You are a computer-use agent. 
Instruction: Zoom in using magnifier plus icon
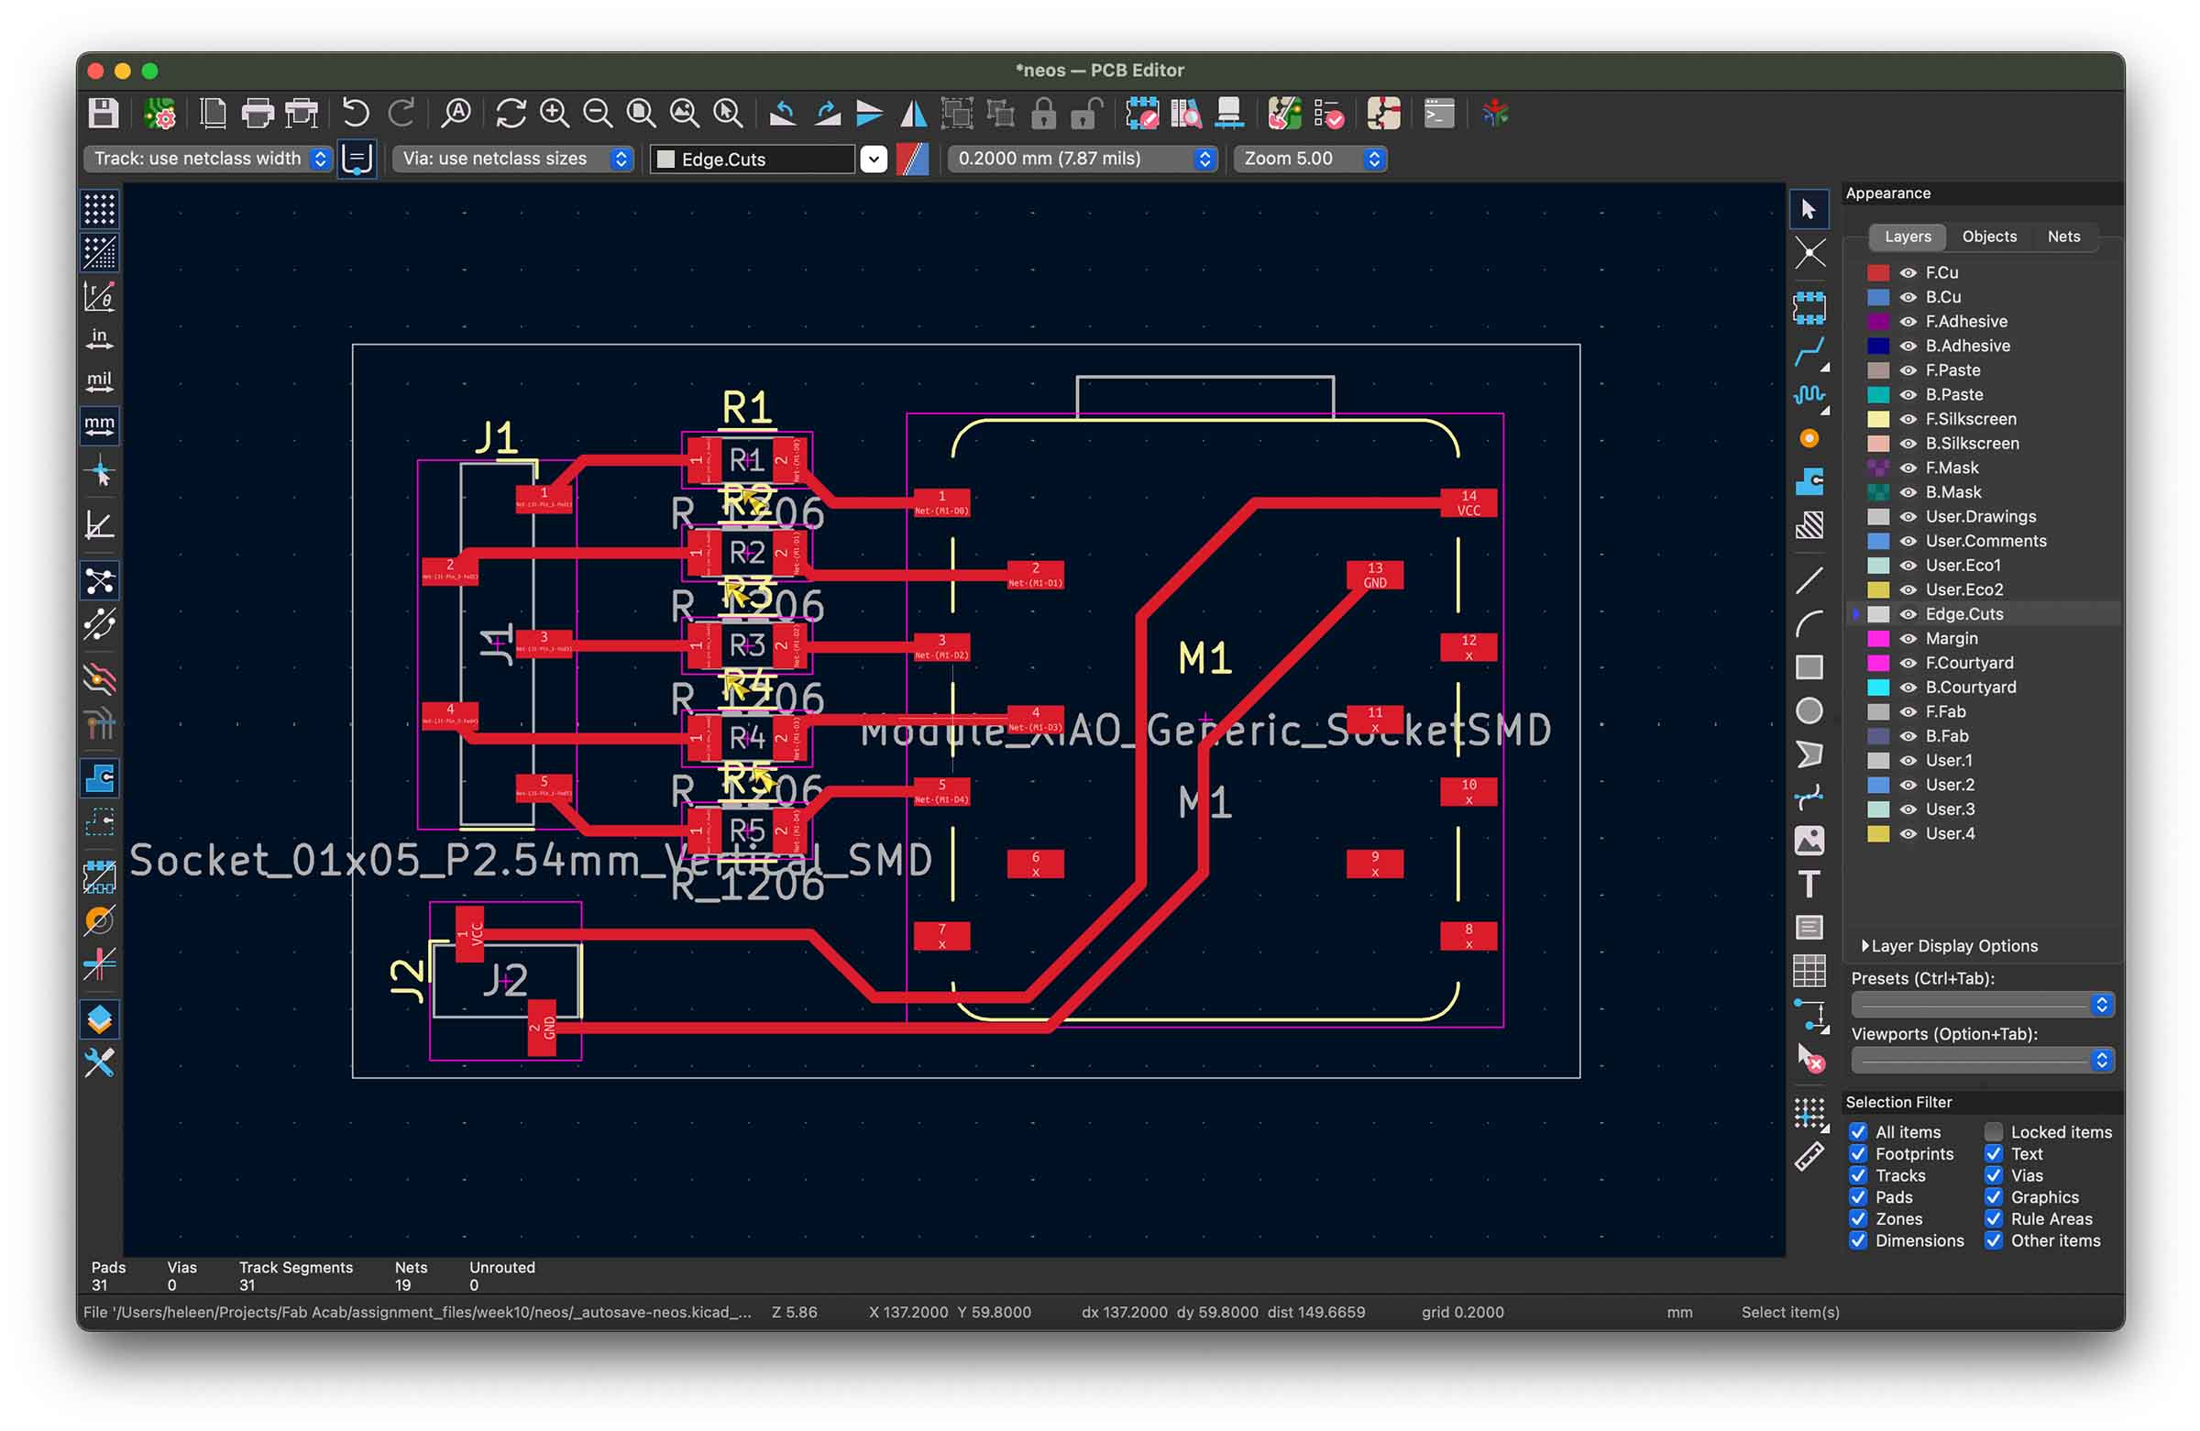coord(555,114)
